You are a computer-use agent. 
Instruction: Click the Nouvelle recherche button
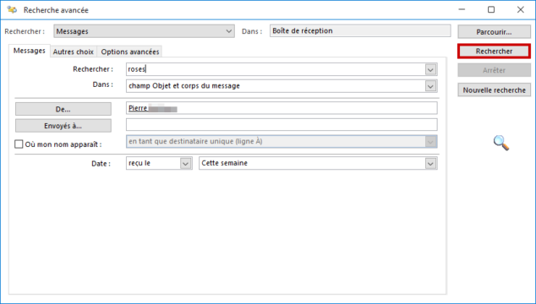coord(494,90)
